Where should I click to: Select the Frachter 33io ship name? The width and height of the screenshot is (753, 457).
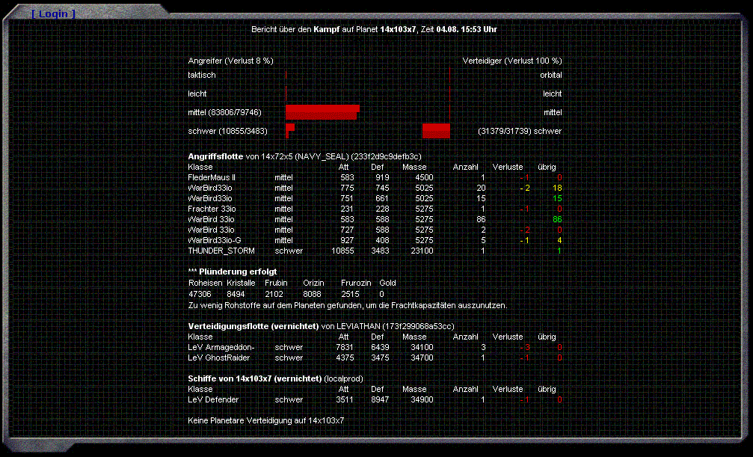[212, 209]
